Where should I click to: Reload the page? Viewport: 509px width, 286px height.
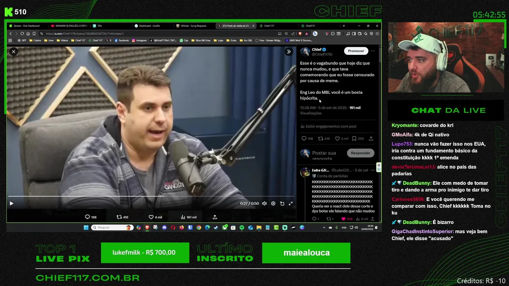pyautogui.click(x=22, y=34)
